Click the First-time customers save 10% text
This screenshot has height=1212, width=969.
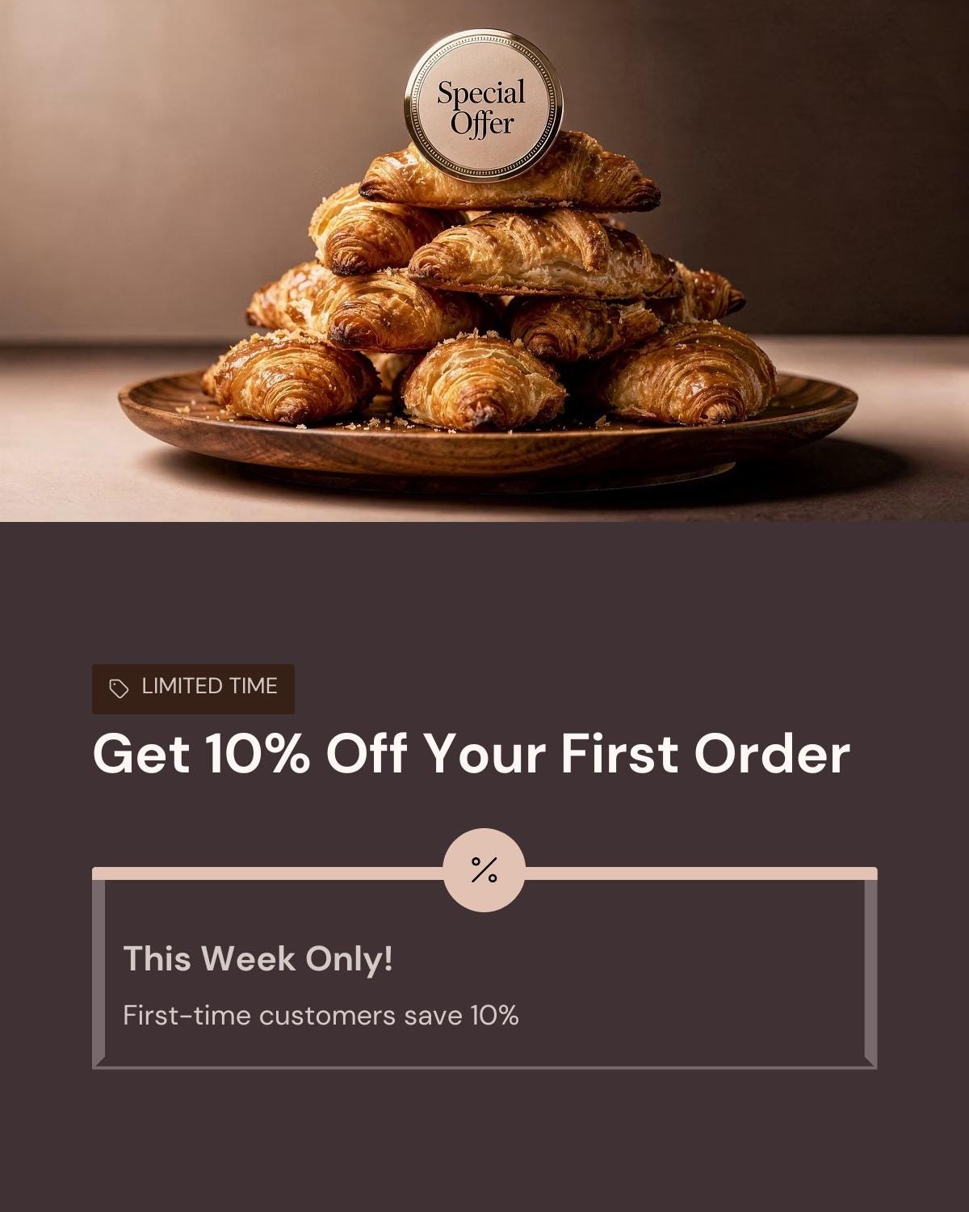[x=321, y=1015]
